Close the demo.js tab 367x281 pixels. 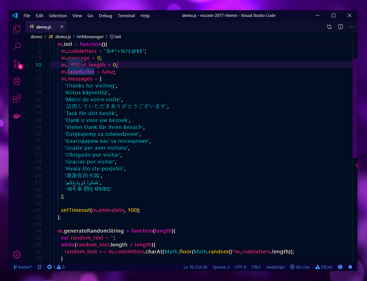pos(61,27)
